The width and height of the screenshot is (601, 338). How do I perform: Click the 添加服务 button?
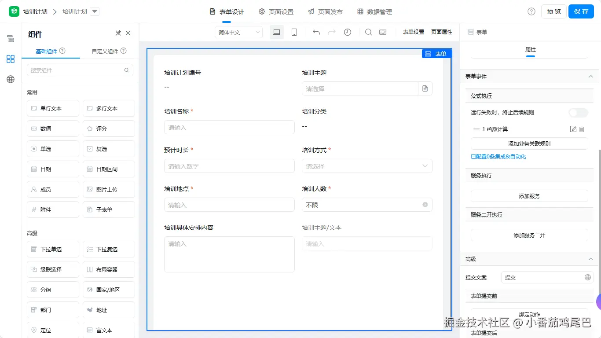click(529, 196)
